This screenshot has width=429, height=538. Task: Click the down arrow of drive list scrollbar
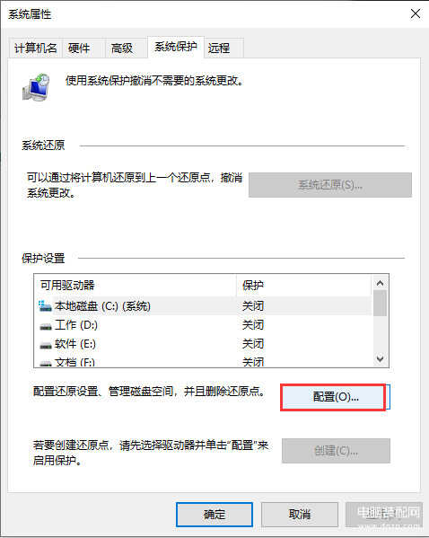[380, 359]
